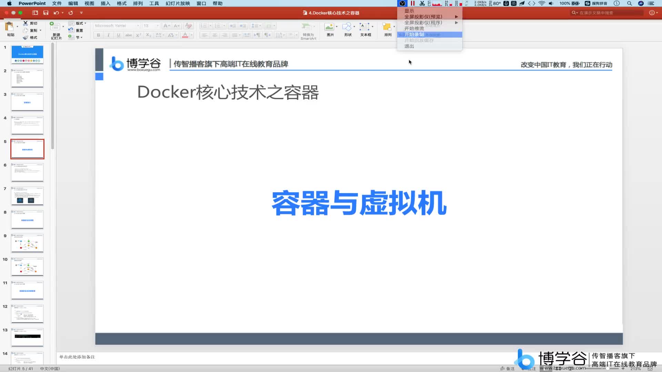Toggle superscript formatting
662x372 pixels.
139,35
